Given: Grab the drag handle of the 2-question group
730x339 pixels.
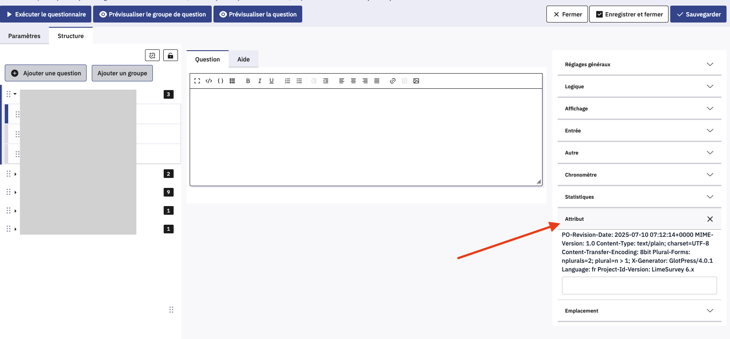Looking at the screenshot, I should (x=8, y=174).
